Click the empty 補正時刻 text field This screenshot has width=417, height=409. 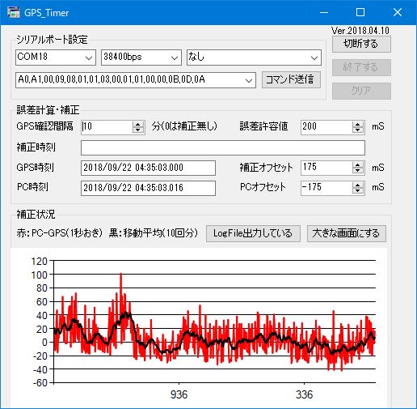click(x=223, y=147)
